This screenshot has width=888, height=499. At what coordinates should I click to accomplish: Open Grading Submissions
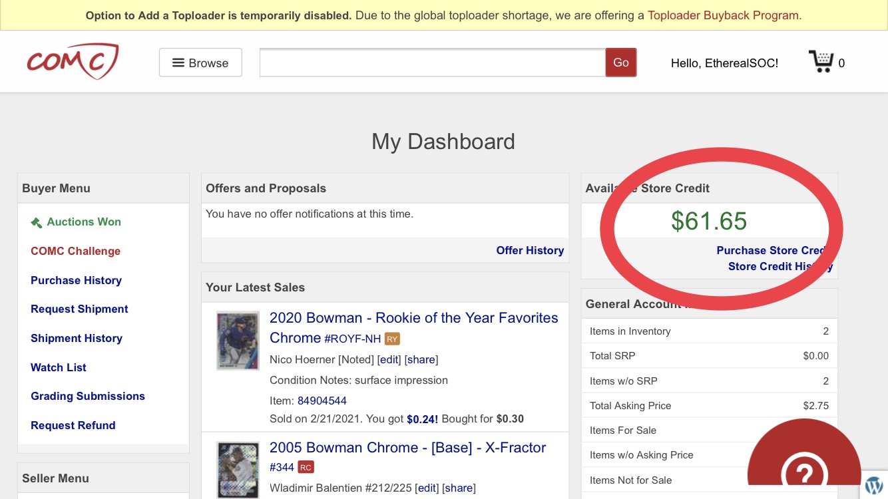tap(88, 396)
